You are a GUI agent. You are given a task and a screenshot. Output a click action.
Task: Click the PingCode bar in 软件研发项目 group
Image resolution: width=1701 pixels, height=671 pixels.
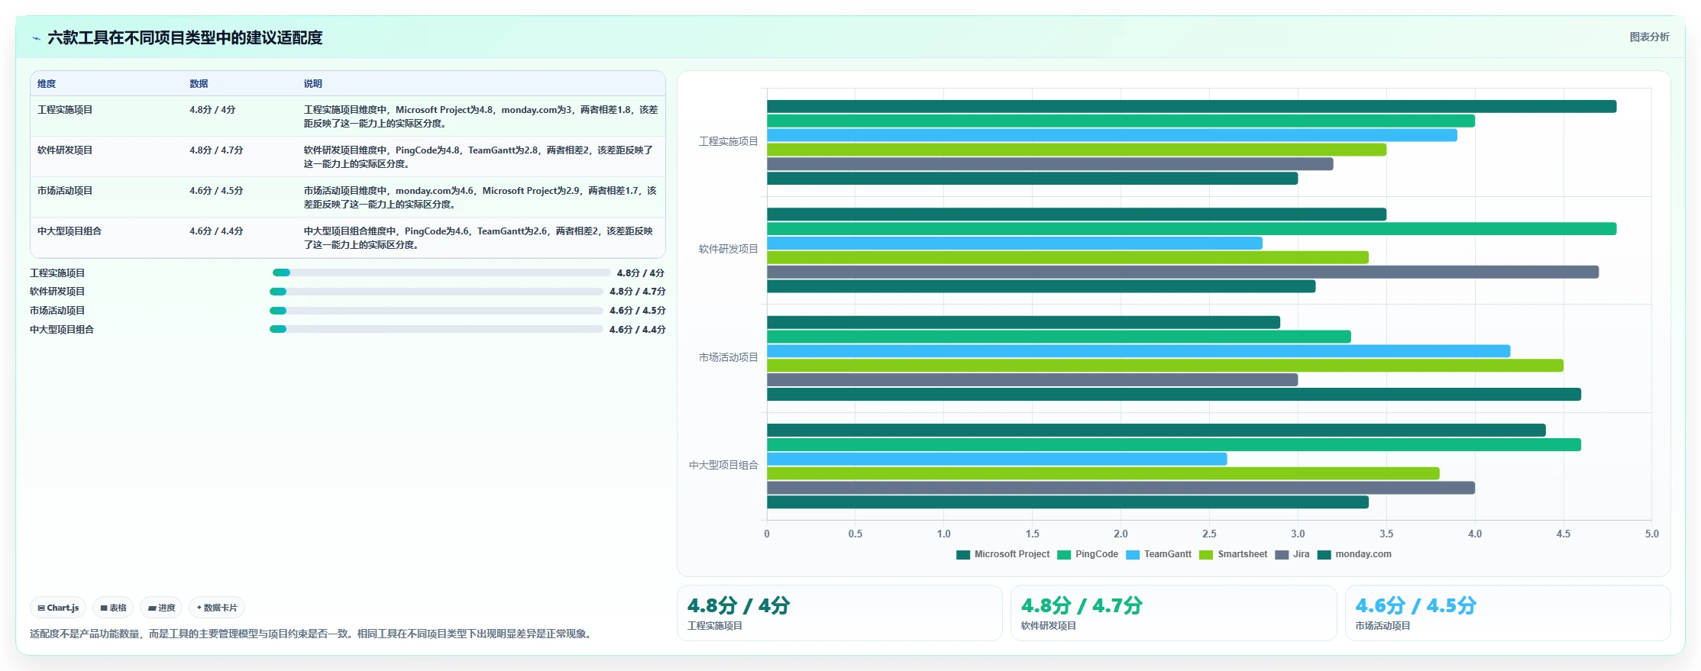(x=1192, y=229)
